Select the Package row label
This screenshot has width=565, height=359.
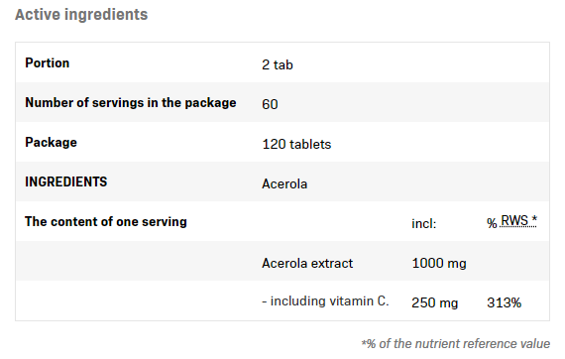(51, 143)
